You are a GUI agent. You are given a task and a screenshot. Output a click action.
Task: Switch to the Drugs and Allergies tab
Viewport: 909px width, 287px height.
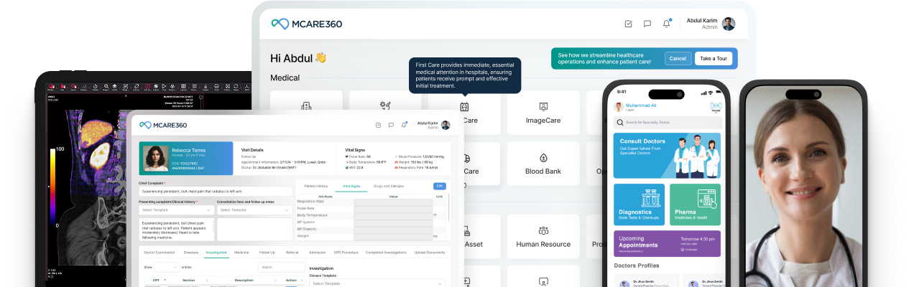(387, 186)
